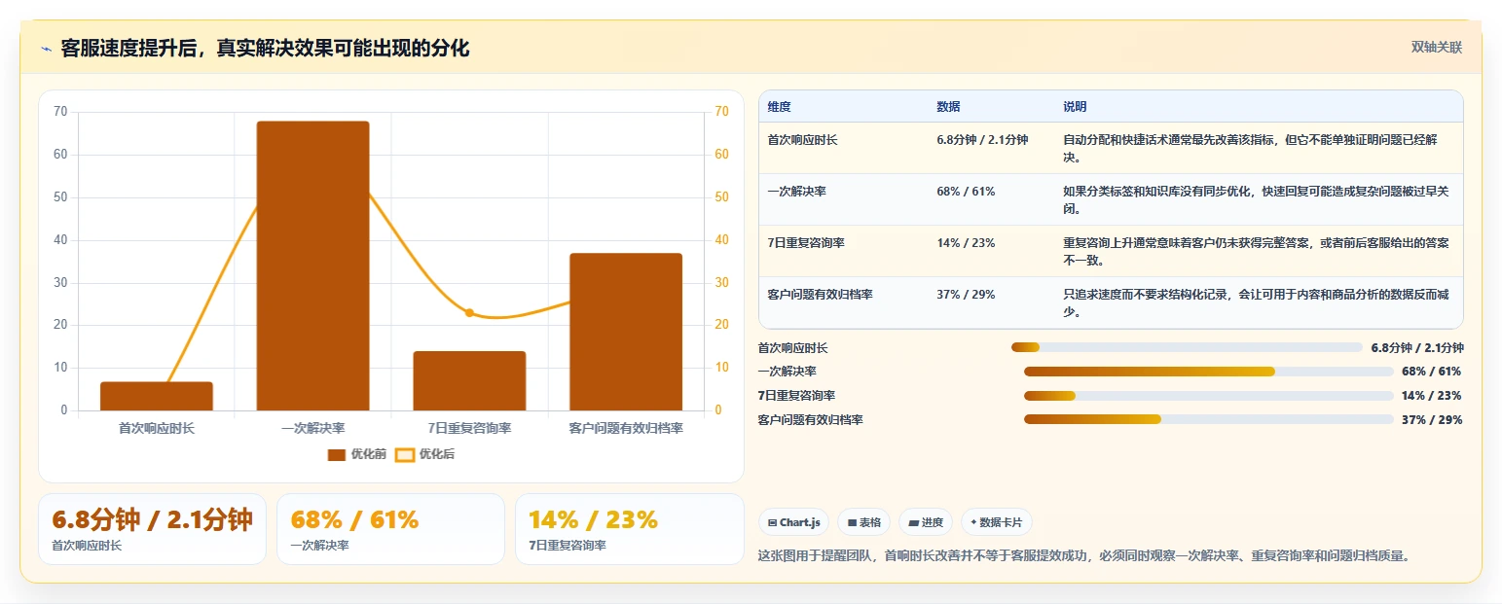The height and width of the screenshot is (604, 1502).
Task: Click the 优化前 legend label text
Action: click(368, 454)
